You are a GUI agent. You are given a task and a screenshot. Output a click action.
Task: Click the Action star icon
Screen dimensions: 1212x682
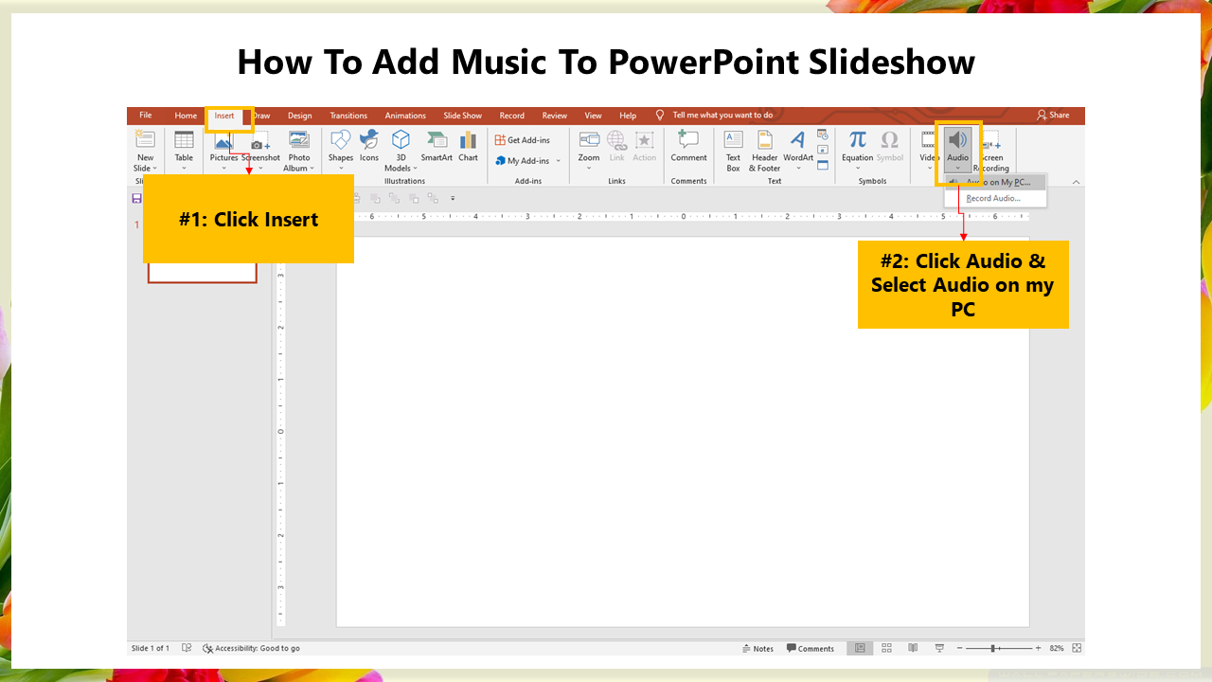(x=645, y=140)
